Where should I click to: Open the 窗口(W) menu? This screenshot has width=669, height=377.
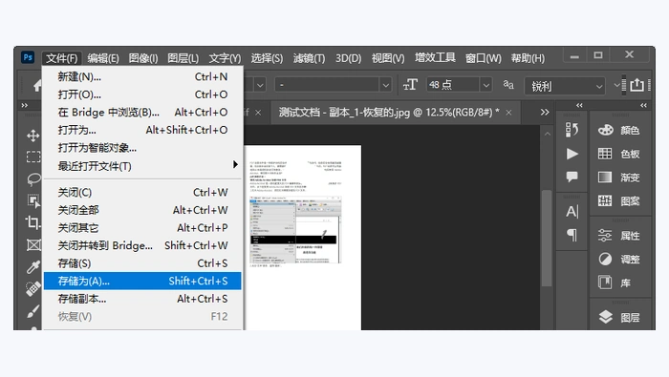click(x=483, y=58)
